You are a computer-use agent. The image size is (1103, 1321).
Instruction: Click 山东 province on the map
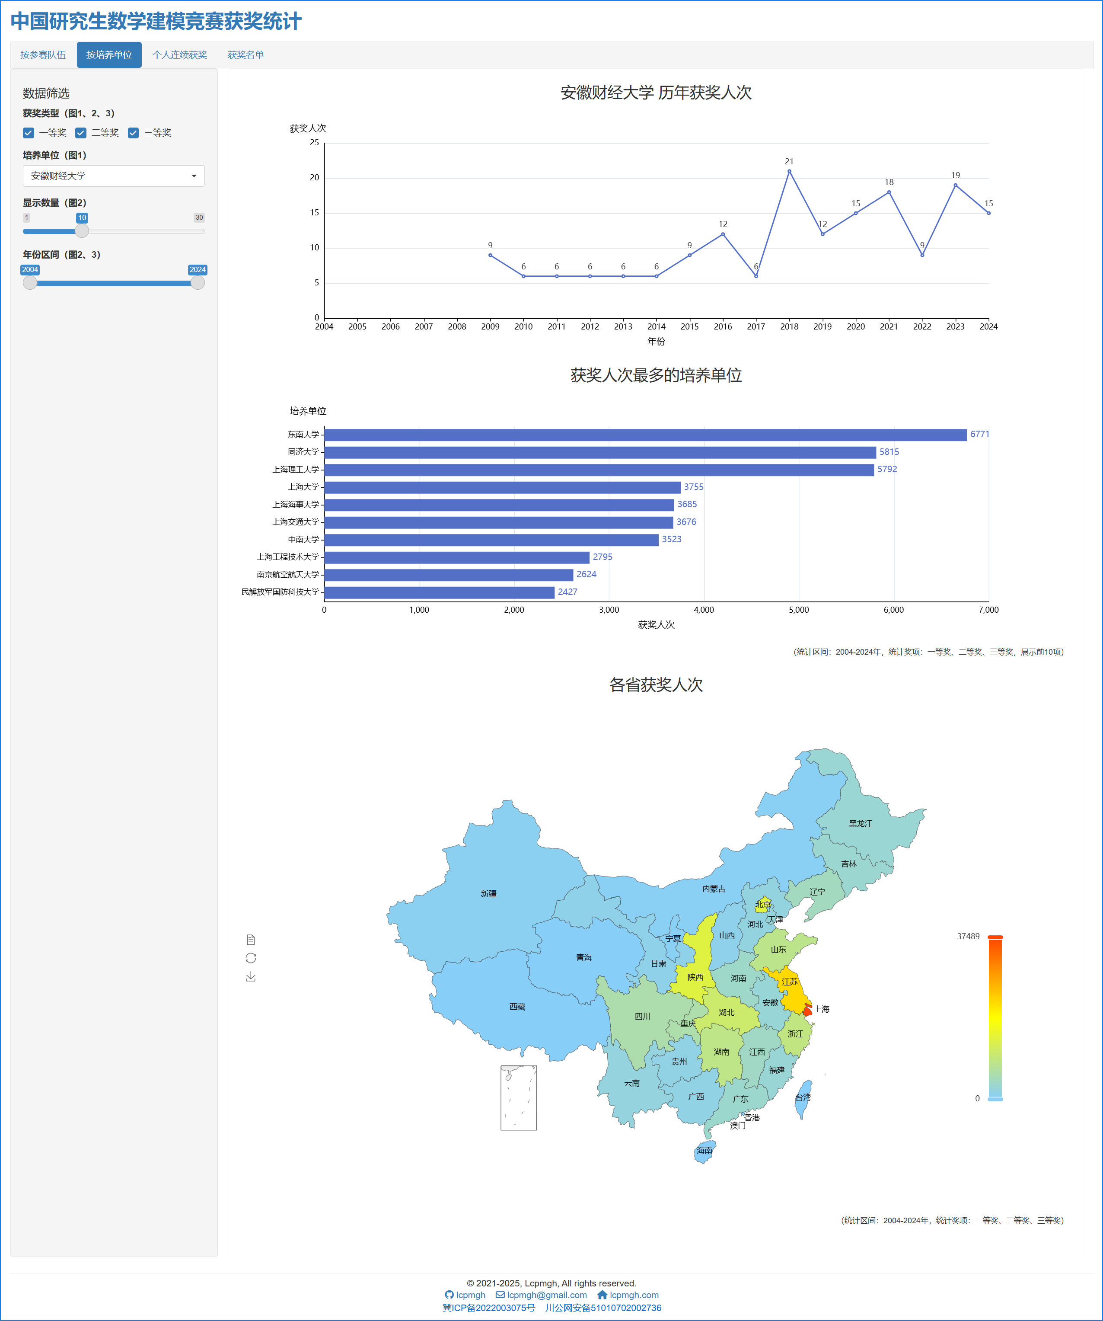coord(778,949)
